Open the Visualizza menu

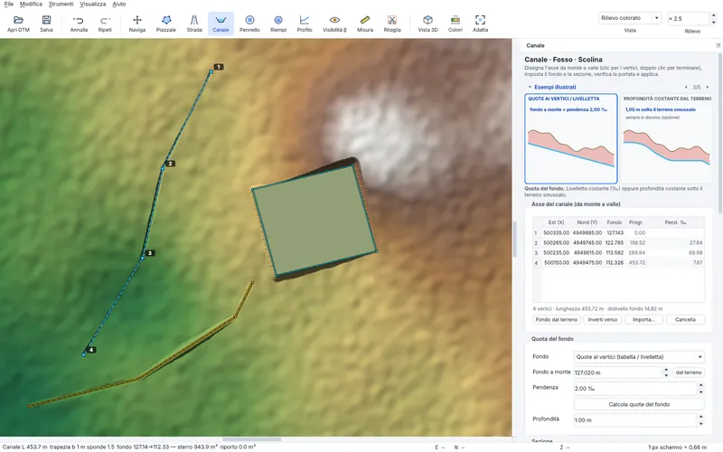point(93,5)
